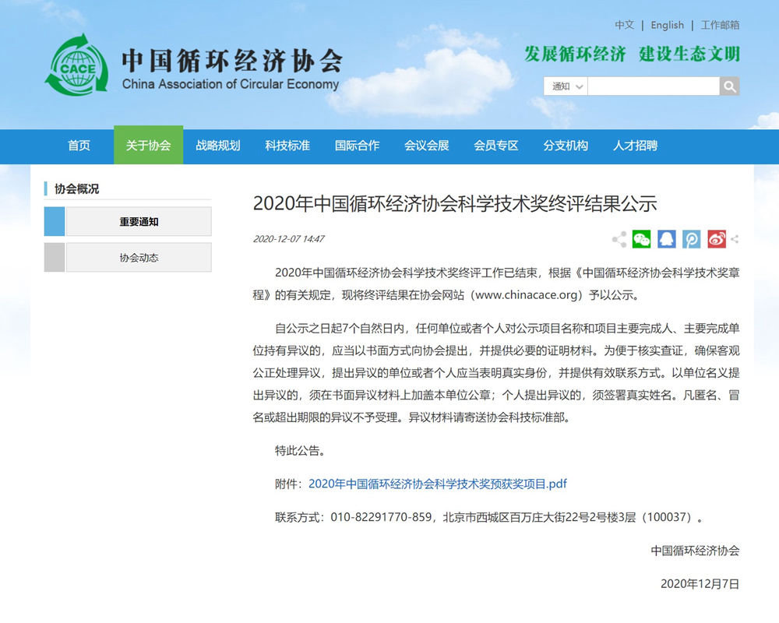The width and height of the screenshot is (779, 623).
Task: Open the 科技标准 nav item
Action: pos(287,146)
